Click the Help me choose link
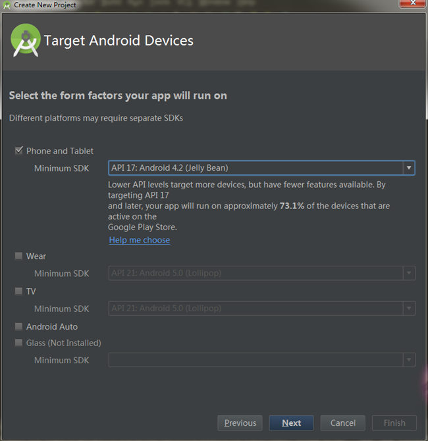The width and height of the screenshot is (428, 441). point(140,240)
